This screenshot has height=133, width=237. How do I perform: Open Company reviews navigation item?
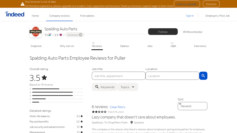tap(60, 16)
